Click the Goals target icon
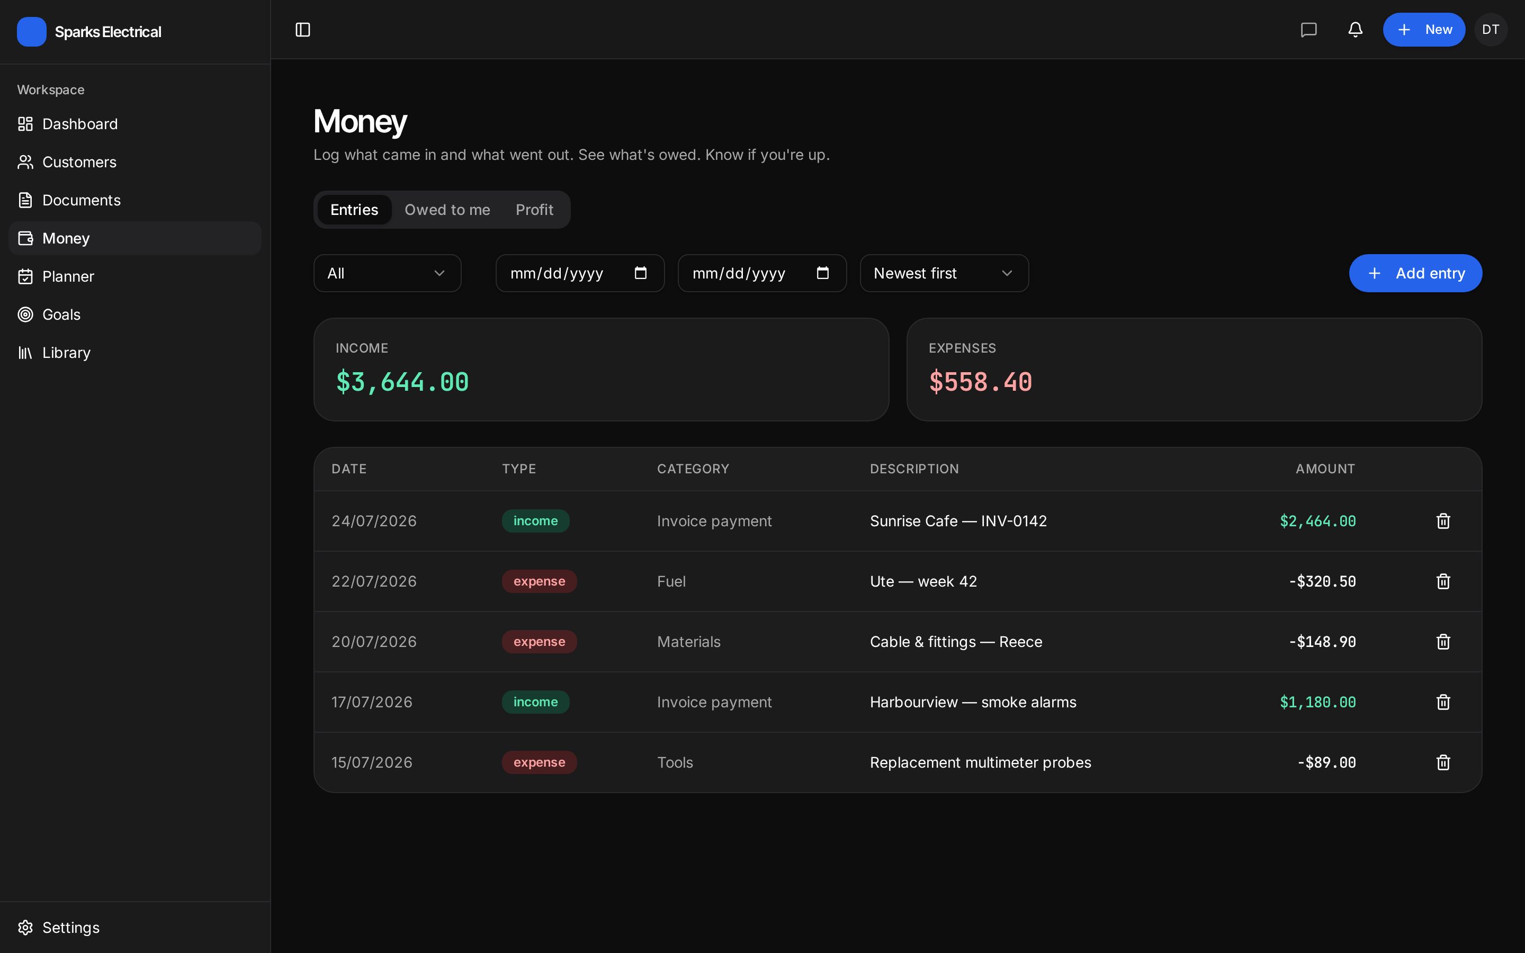Image resolution: width=1525 pixels, height=953 pixels. pos(25,314)
